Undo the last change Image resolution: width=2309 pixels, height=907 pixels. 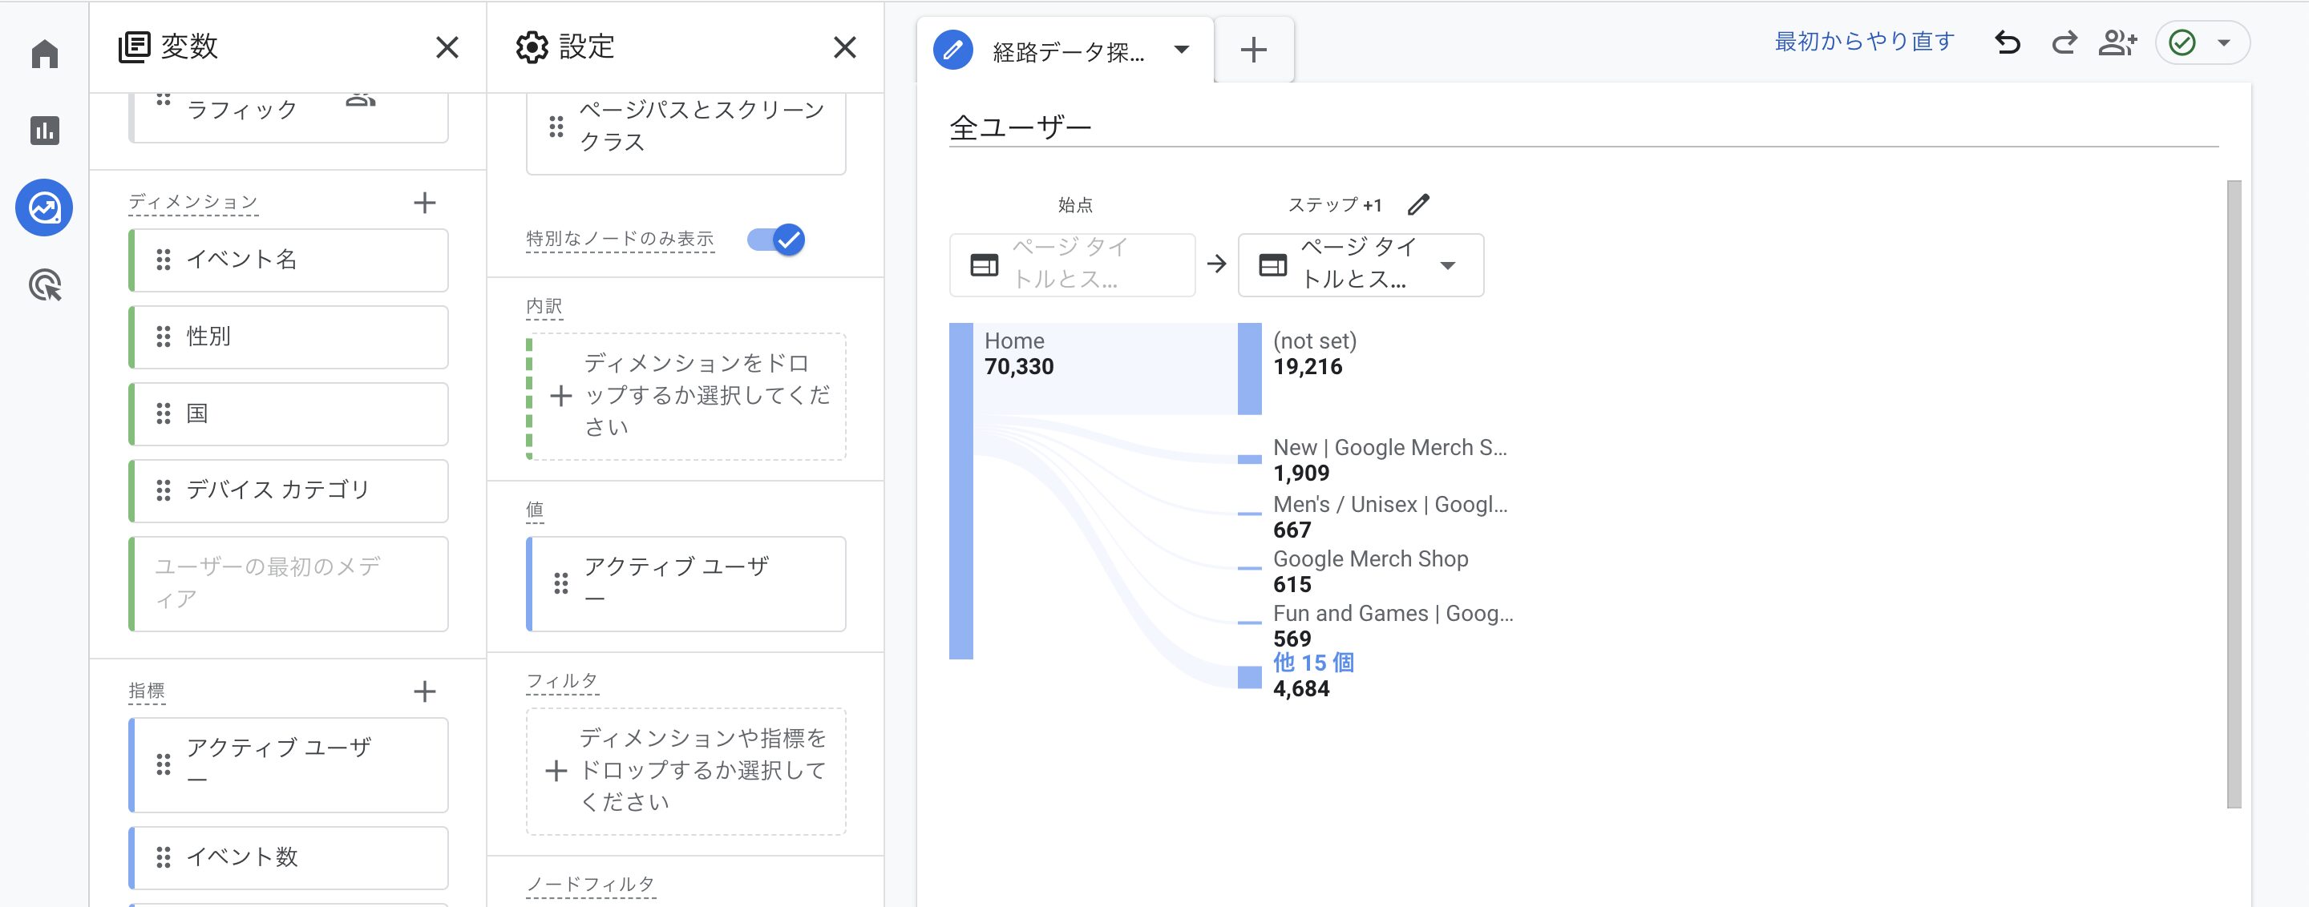pyautogui.click(x=2008, y=42)
